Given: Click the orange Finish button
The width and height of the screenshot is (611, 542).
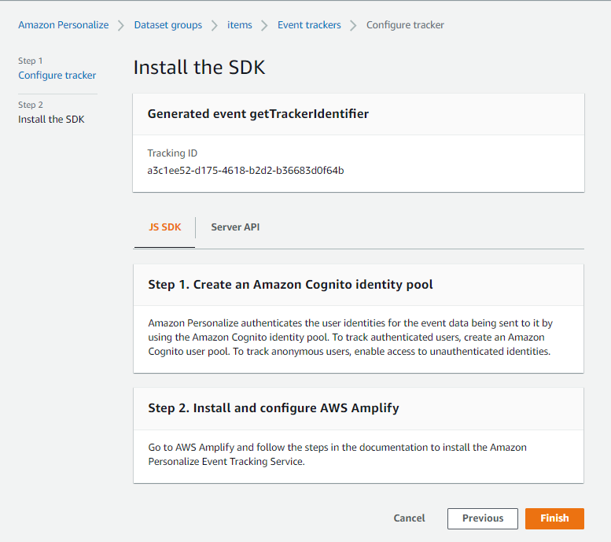Looking at the screenshot, I should (554, 518).
